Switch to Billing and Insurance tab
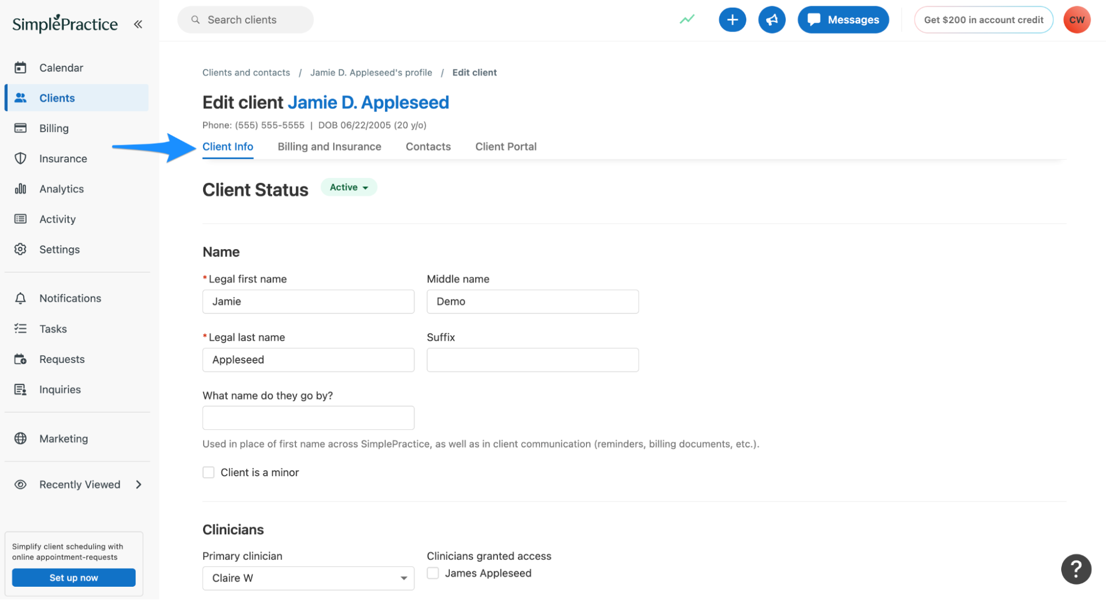Viewport: 1106px width, 600px height. (x=329, y=146)
